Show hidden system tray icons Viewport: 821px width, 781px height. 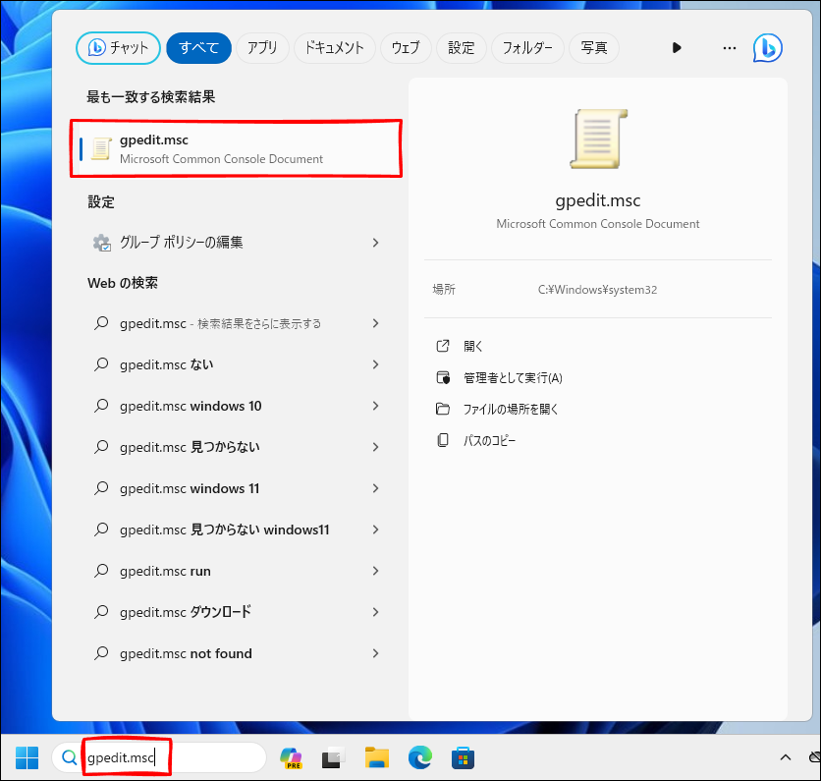[786, 757]
